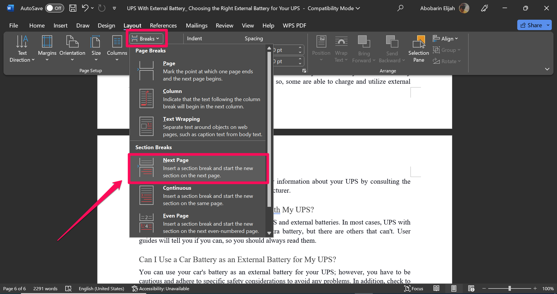Adjust the zoom slider handle
This screenshot has width=557, height=294.
click(x=510, y=288)
